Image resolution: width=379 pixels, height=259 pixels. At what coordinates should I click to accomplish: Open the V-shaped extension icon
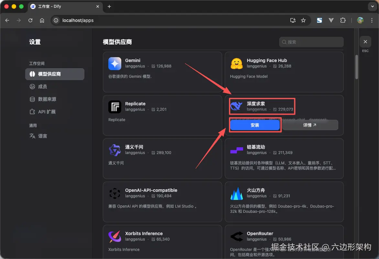(x=331, y=20)
